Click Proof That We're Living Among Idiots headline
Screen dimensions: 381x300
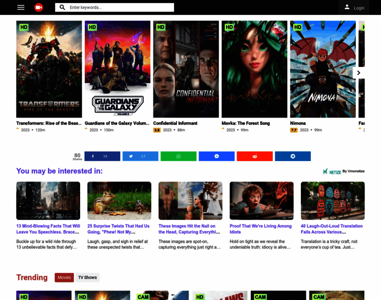point(261,229)
